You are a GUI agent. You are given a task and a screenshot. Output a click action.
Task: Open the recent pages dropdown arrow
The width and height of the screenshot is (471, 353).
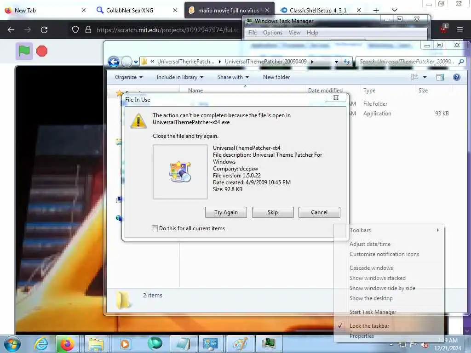point(136,62)
